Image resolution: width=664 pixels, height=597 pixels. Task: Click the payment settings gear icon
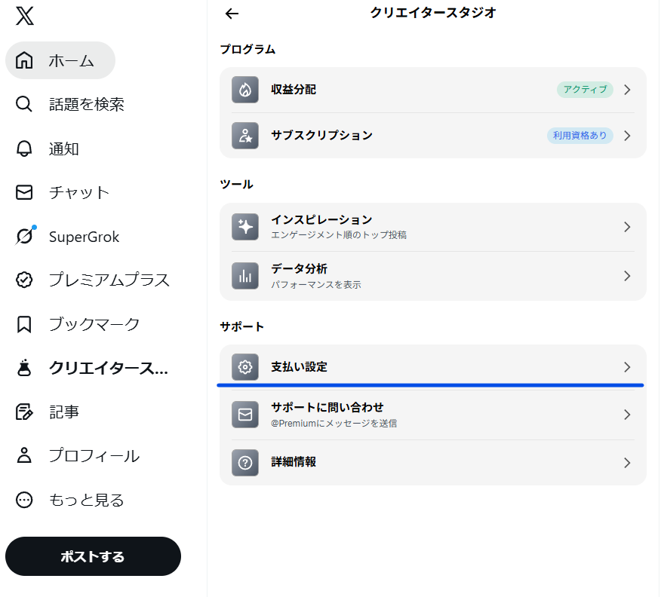(244, 367)
